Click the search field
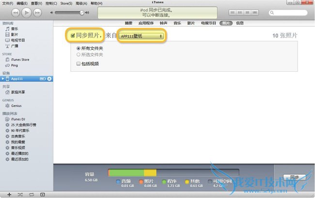This screenshot has width=315, height=198. point(288,13)
